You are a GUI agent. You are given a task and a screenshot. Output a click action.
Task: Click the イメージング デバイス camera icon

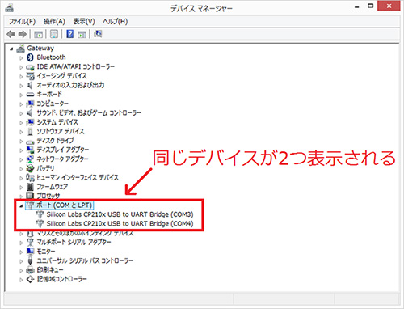pos(30,76)
